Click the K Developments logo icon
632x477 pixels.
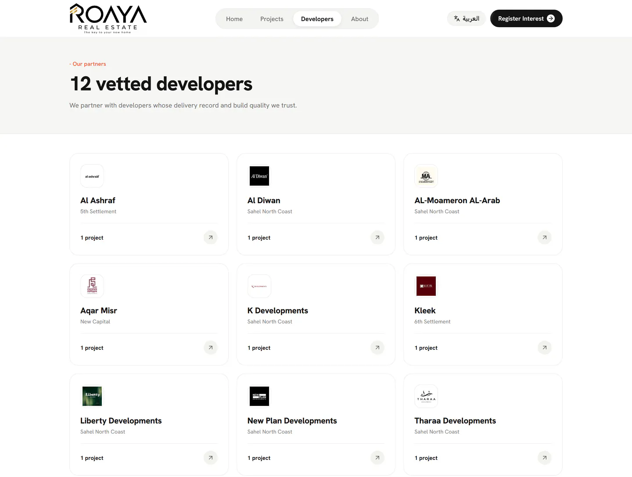pyautogui.click(x=259, y=286)
